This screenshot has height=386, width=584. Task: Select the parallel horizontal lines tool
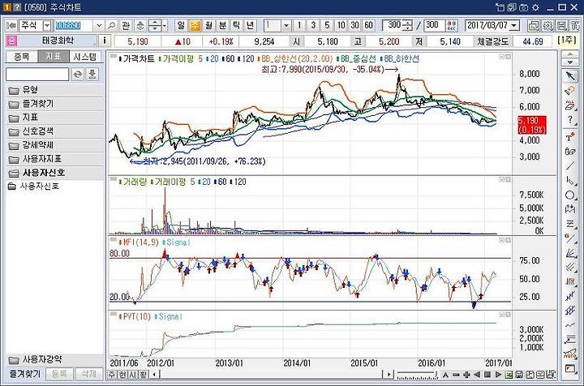click(x=570, y=224)
